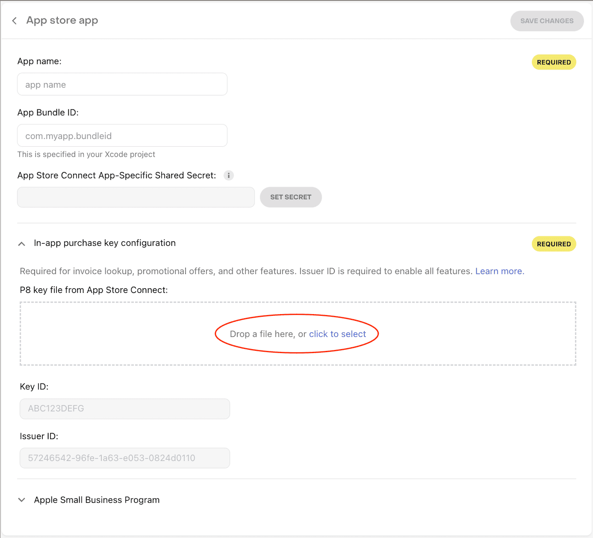Click the back arrow icon

click(x=15, y=21)
